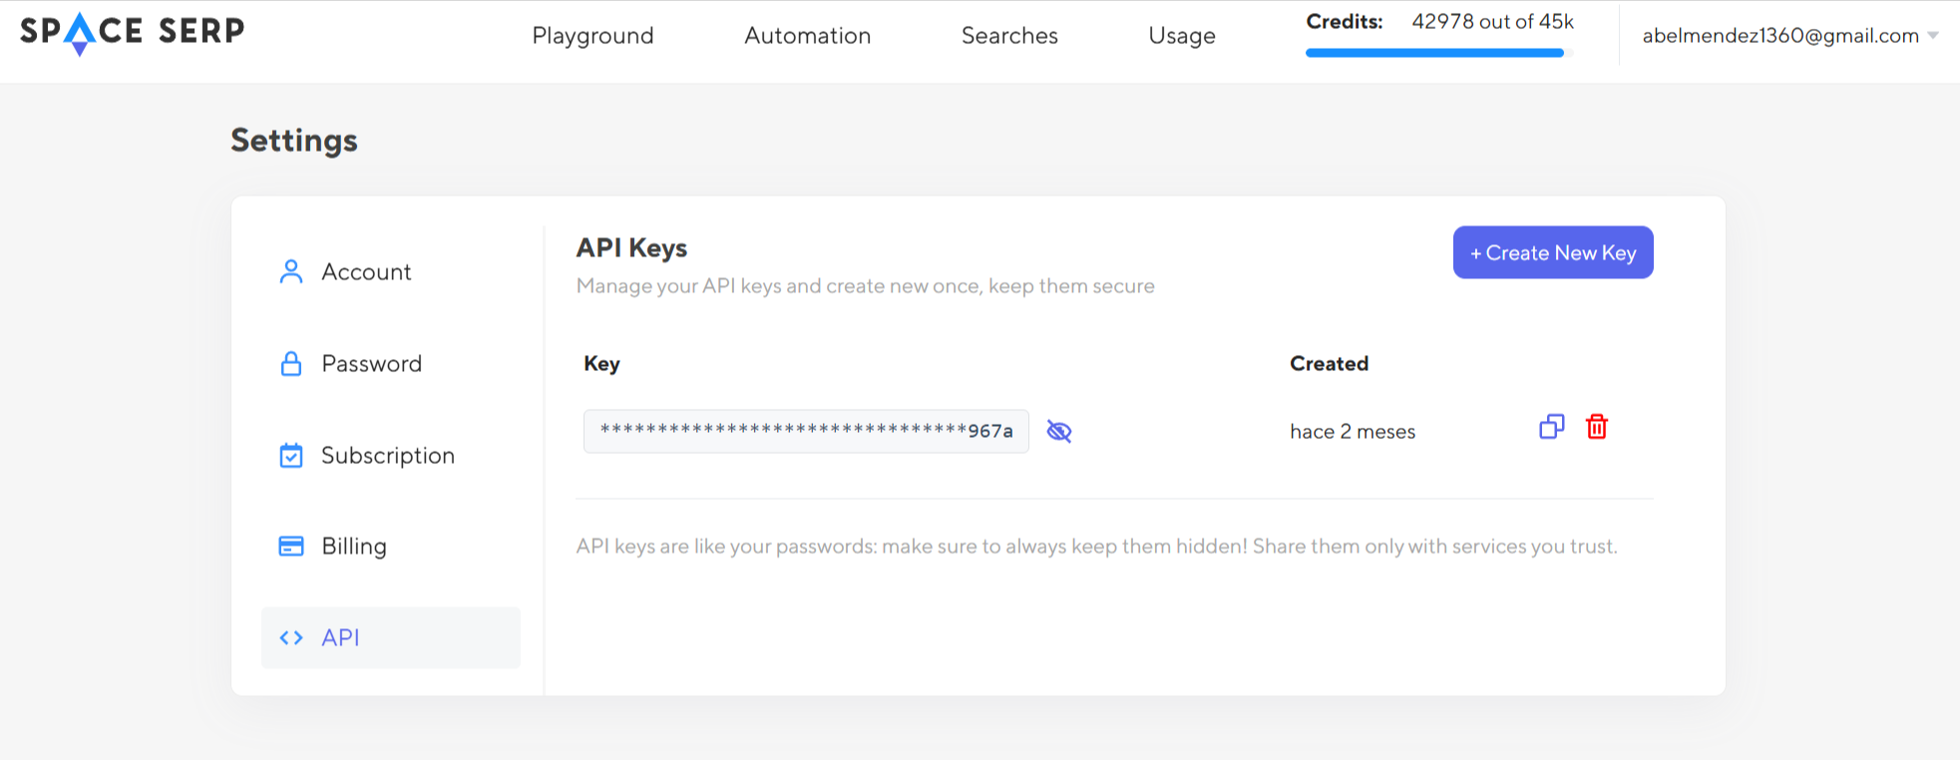Open Searches from the top navigation
Screen dimensions: 1960x760
(1009, 36)
